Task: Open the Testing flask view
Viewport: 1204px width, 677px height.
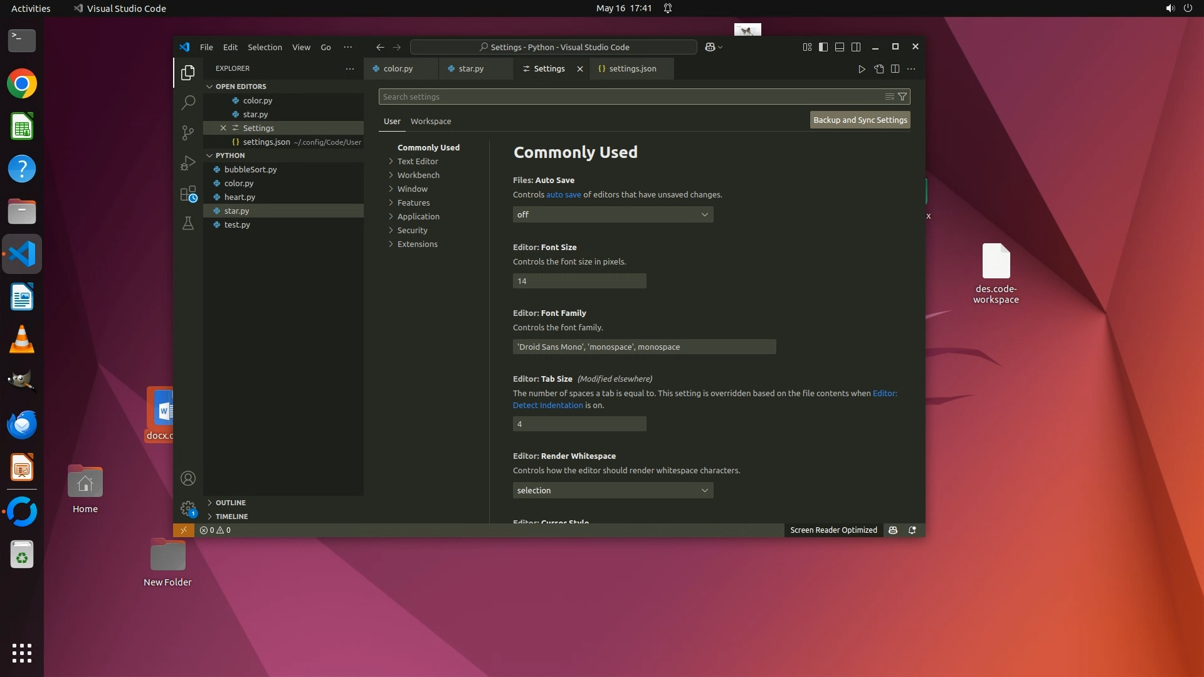Action: [x=187, y=223]
